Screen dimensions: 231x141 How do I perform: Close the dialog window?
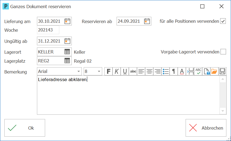pos(221,6)
